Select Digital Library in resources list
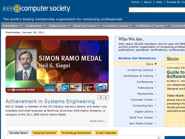Screen dimensions: 185x139 click(x=144, y=111)
